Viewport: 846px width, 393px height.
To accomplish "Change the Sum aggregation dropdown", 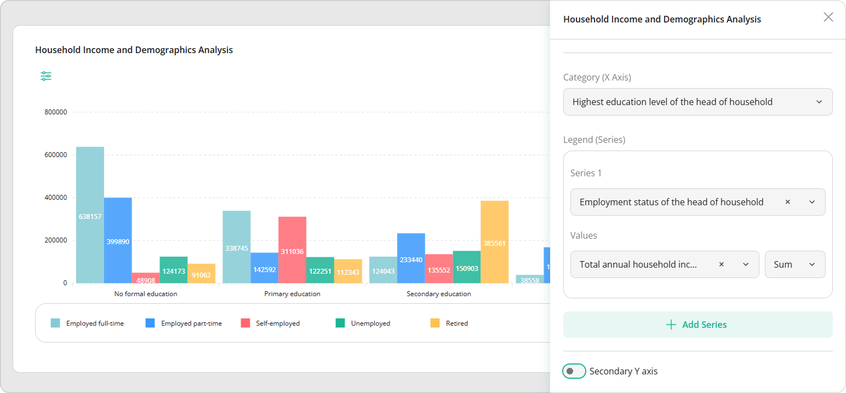I will [x=795, y=264].
